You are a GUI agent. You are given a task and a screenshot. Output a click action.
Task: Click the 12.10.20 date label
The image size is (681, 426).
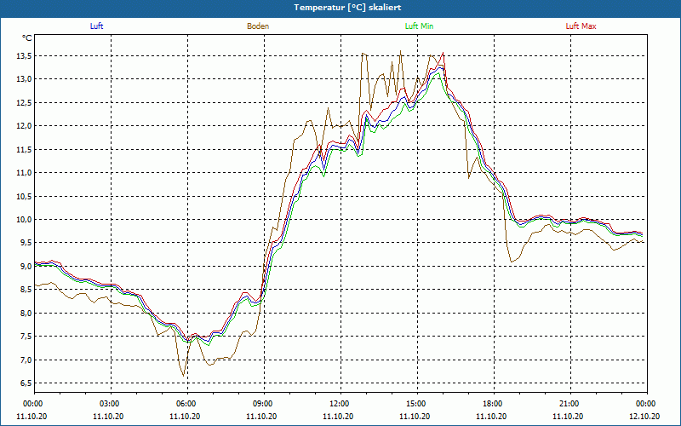click(x=645, y=417)
